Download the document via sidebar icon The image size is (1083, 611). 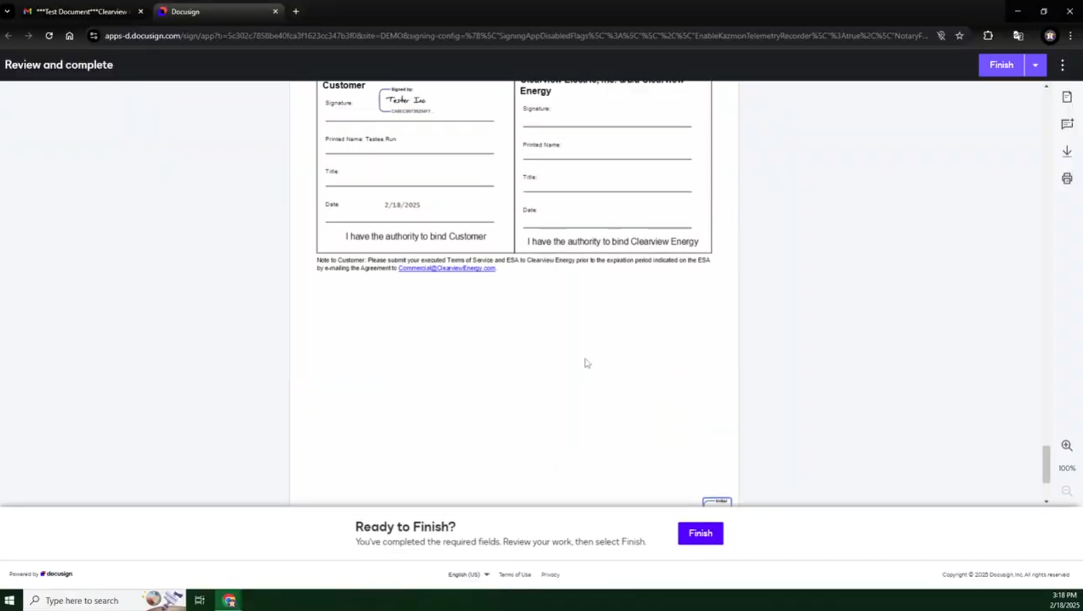[x=1067, y=151]
